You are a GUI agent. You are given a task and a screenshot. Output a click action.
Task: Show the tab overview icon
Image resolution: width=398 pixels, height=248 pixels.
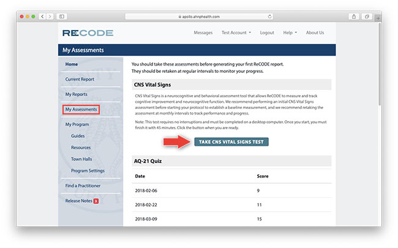click(367, 16)
